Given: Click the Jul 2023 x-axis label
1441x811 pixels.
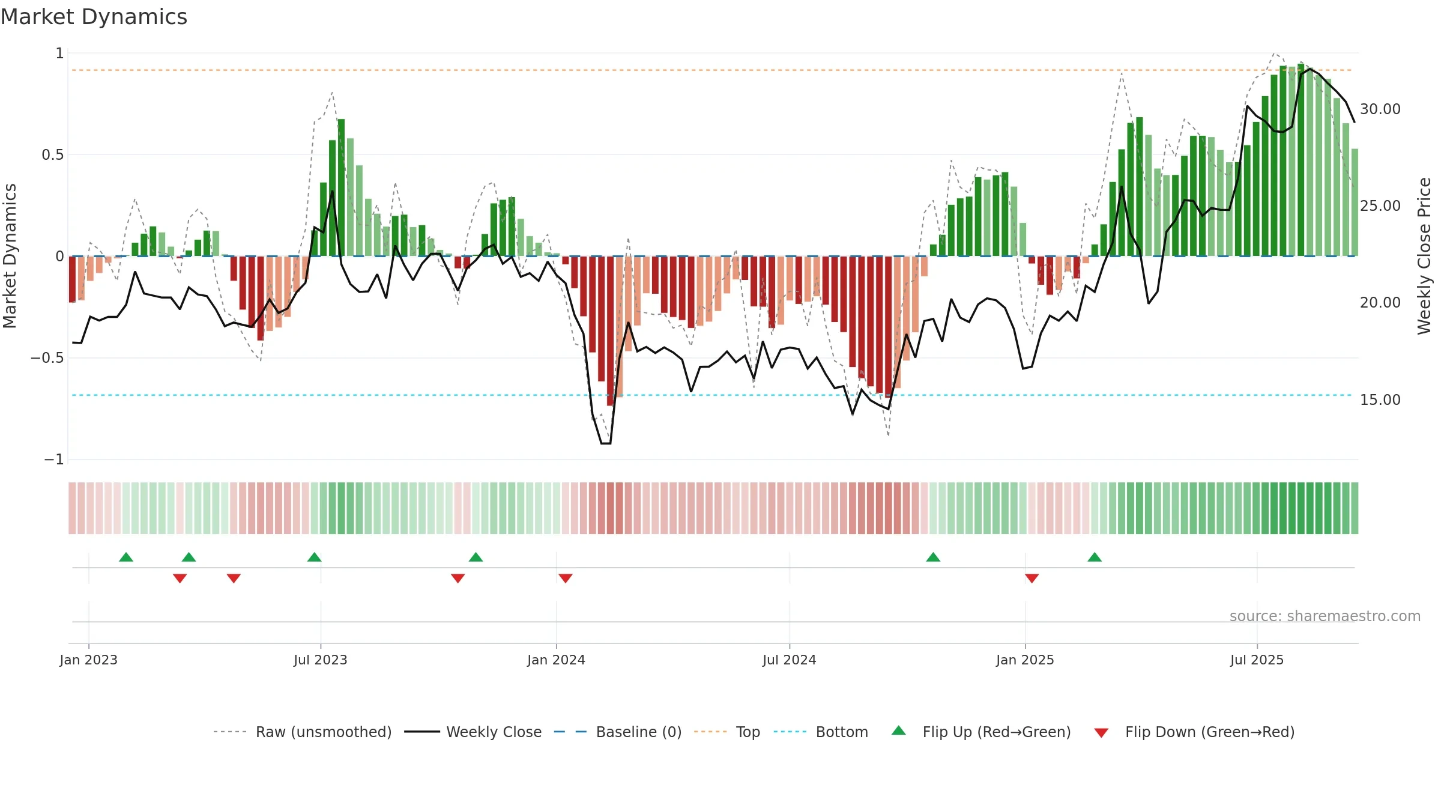Looking at the screenshot, I should click(321, 660).
